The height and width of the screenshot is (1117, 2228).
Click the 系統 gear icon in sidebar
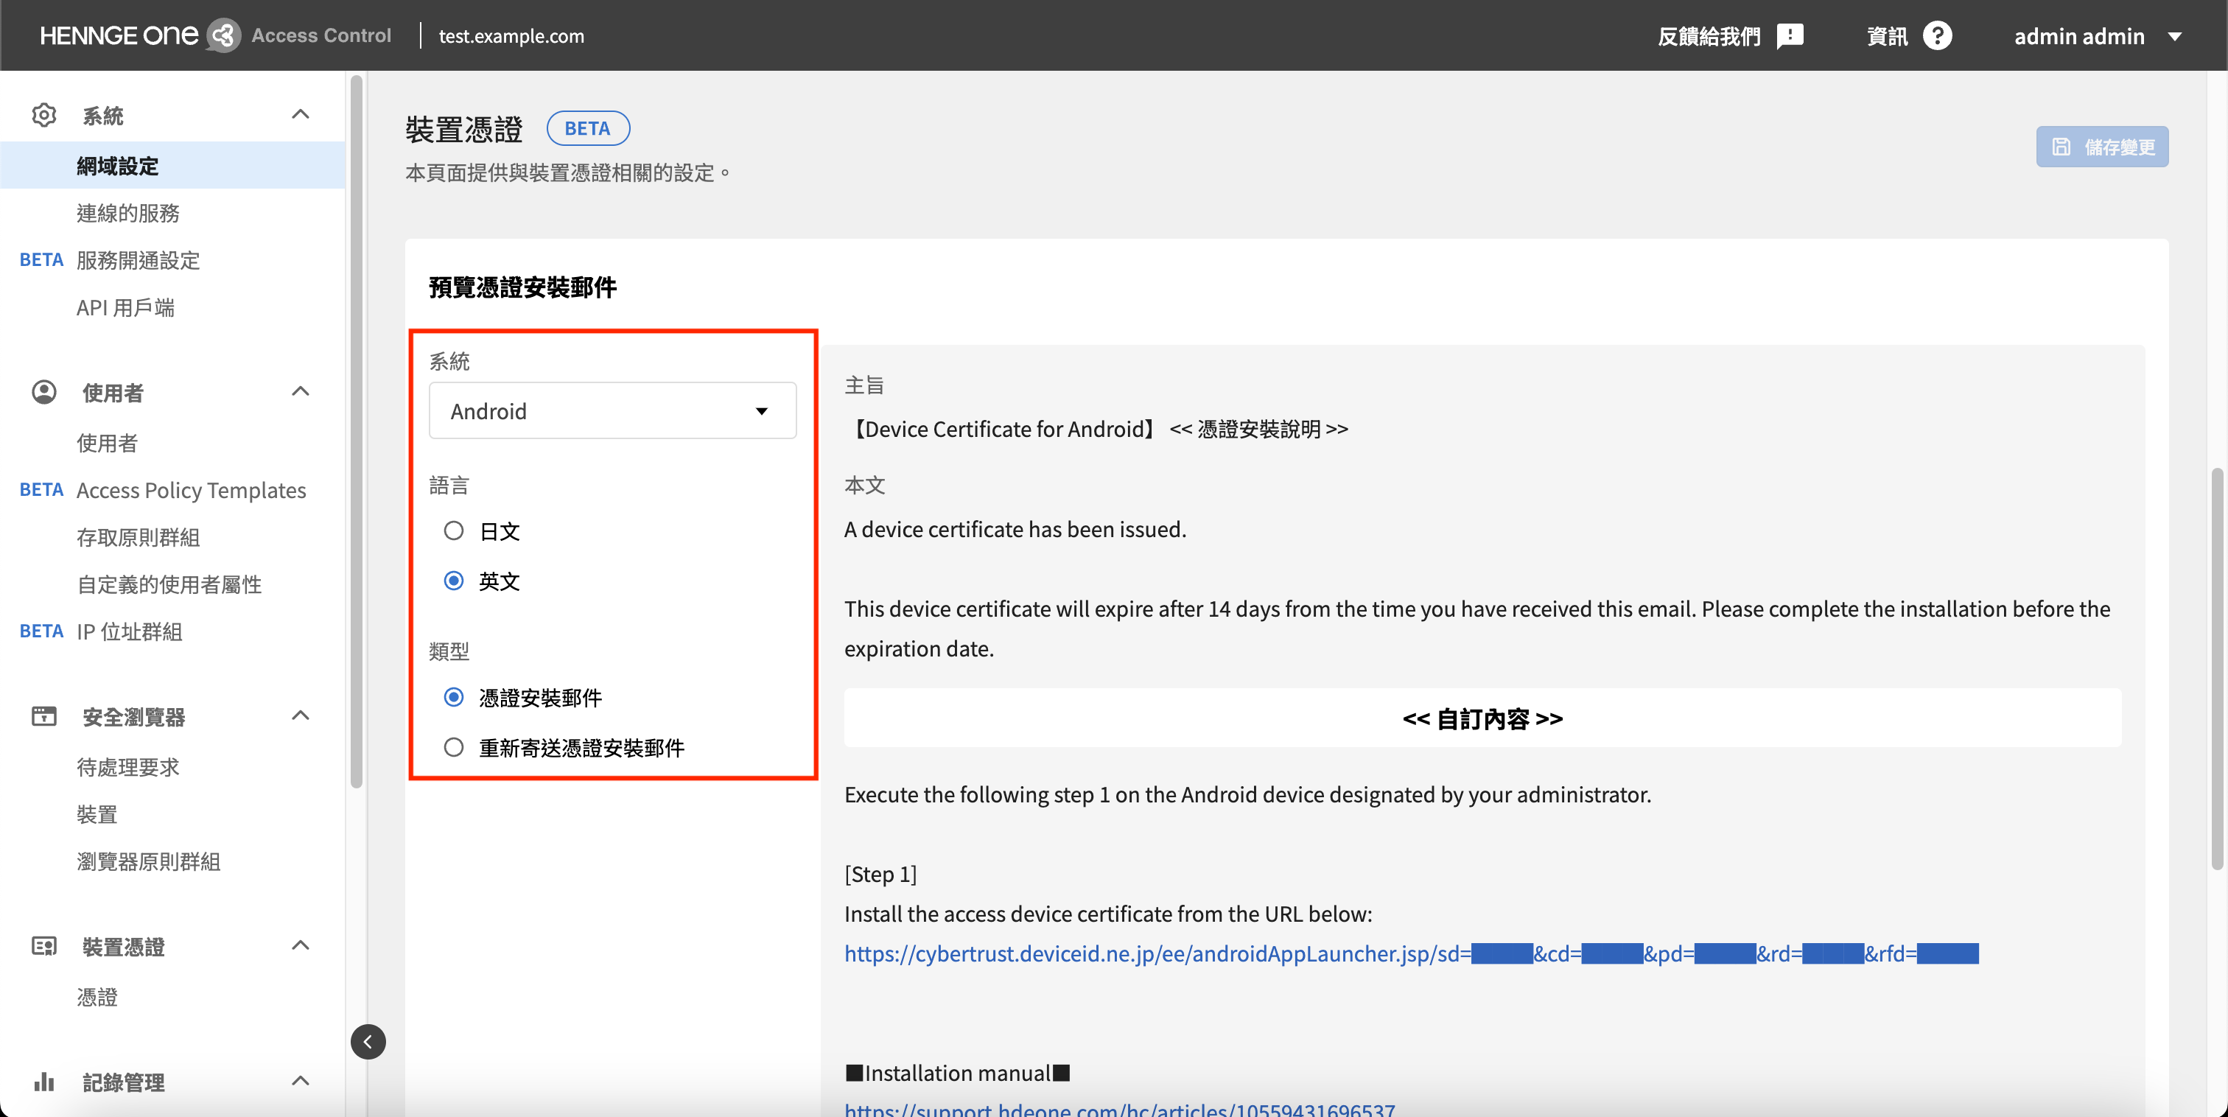(x=44, y=115)
